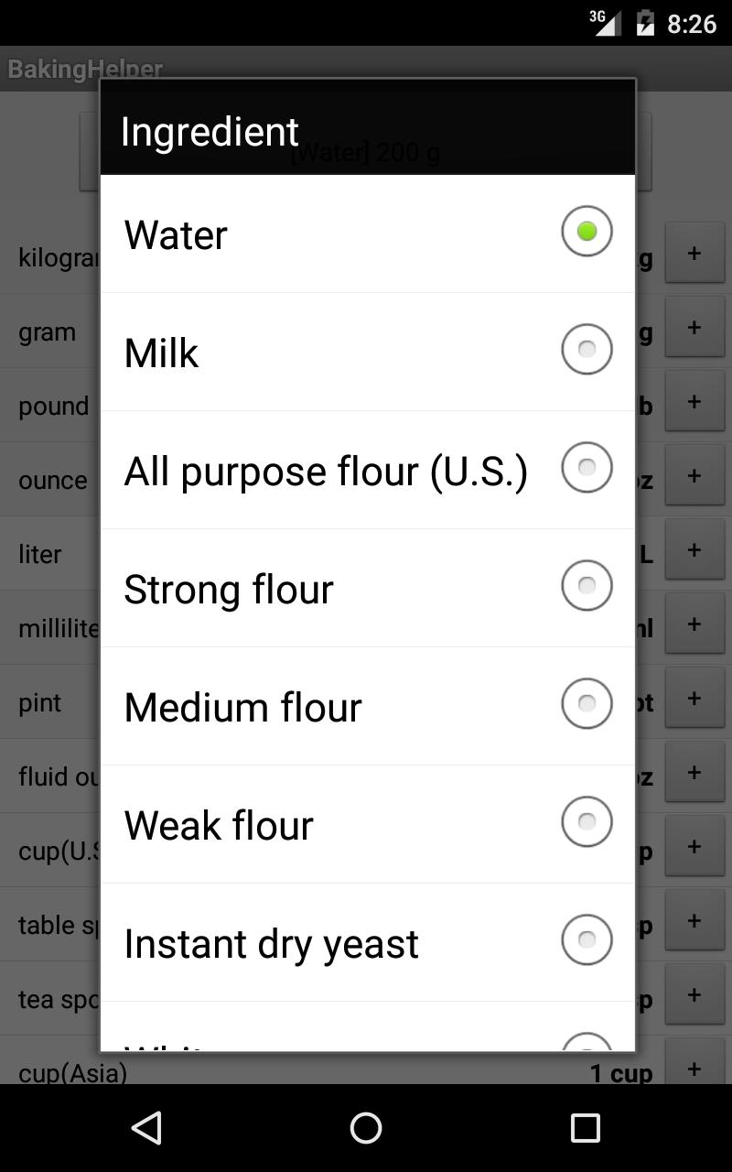Image resolution: width=732 pixels, height=1172 pixels.
Task: Tap the Strong flour list item label
Action: pos(229,590)
